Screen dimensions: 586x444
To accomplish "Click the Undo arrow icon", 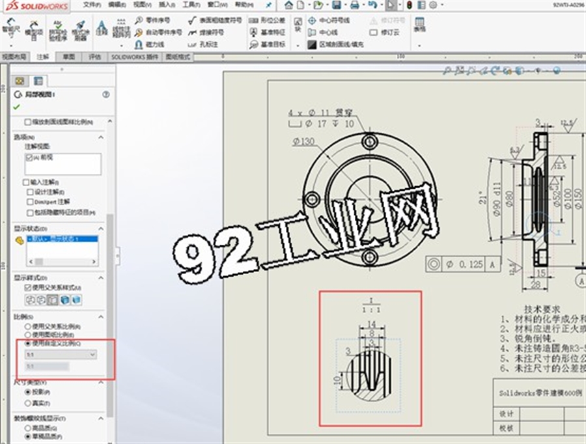I will click(x=372, y=5).
